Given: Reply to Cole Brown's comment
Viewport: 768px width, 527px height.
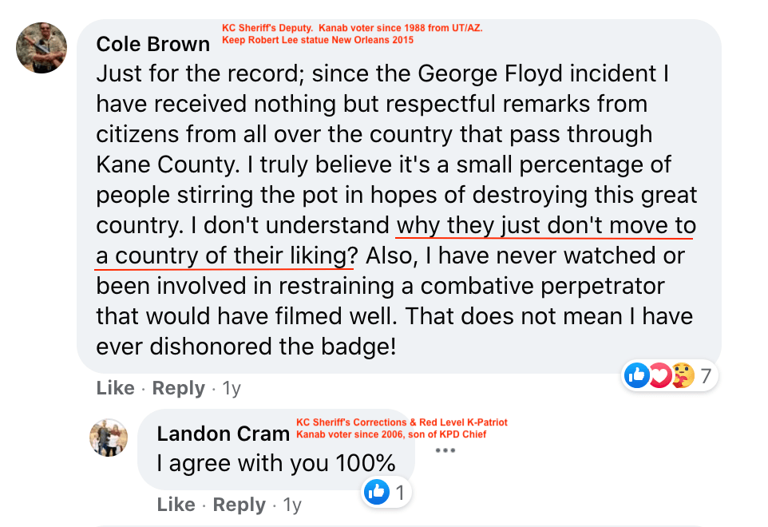Looking at the screenshot, I should pos(178,388).
